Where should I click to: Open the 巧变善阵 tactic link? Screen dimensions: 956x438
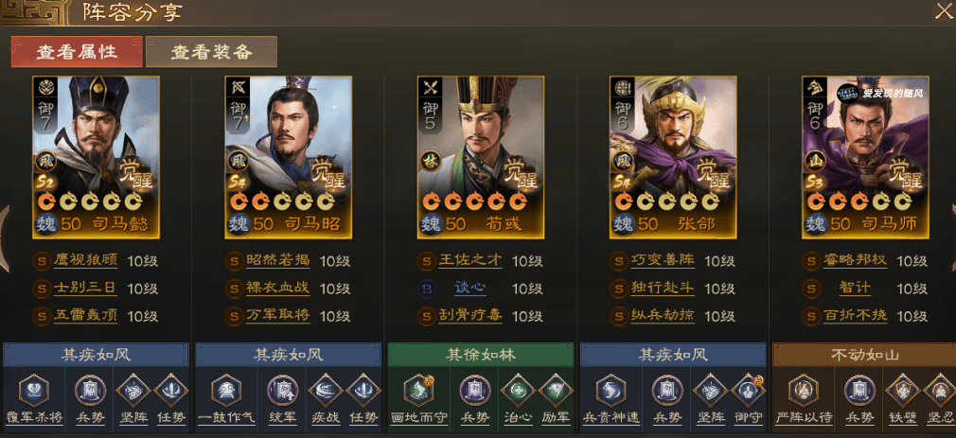coord(663,261)
